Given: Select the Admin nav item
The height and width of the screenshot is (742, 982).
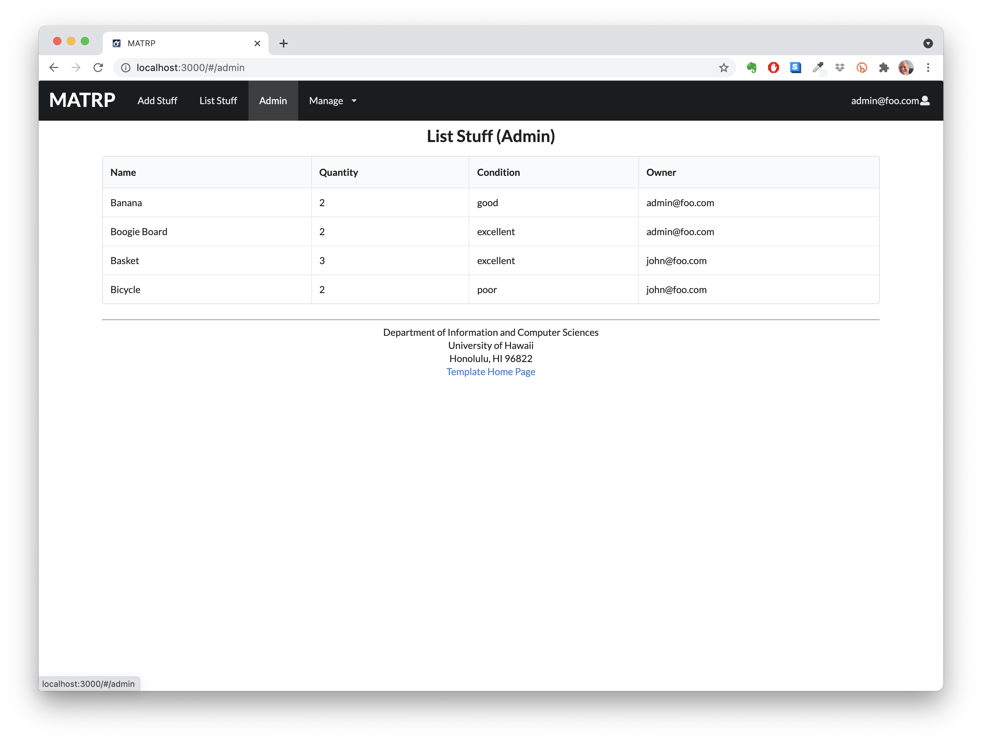Looking at the screenshot, I should (273, 101).
